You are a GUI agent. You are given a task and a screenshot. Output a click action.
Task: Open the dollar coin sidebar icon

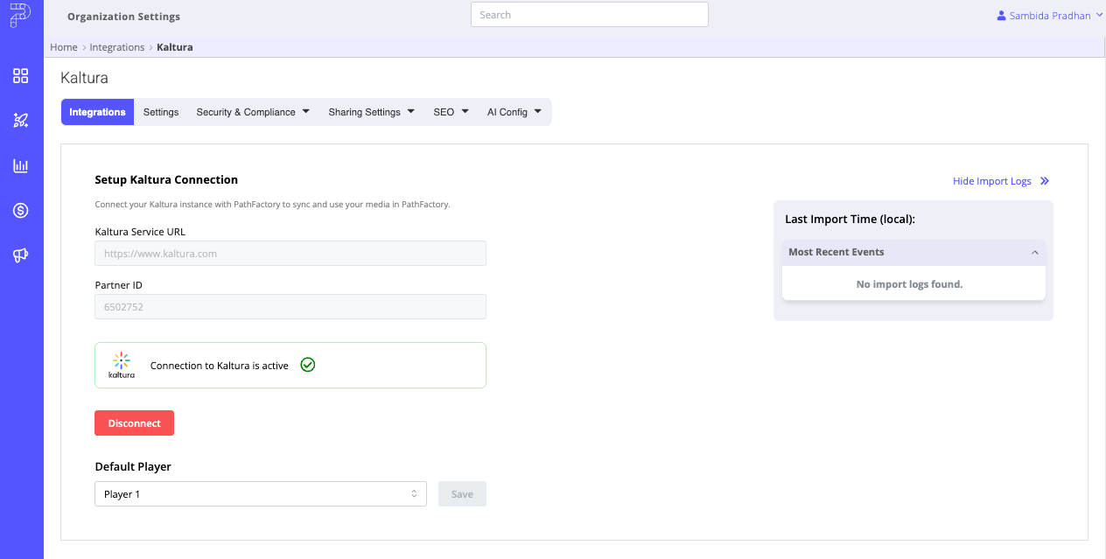[x=21, y=210]
